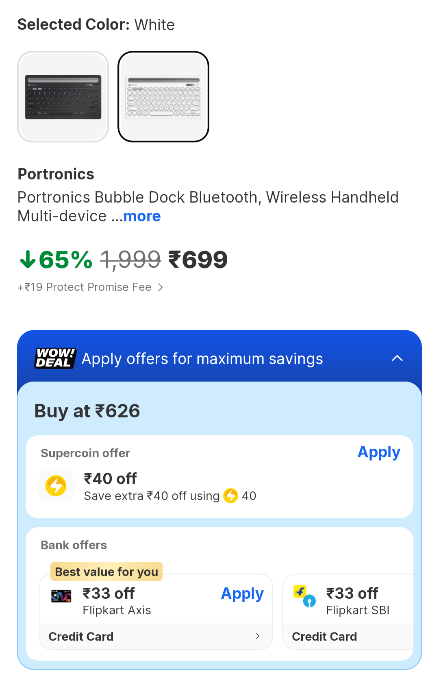This screenshot has height=685, width=439.
Task: Expand product description via 'more' link
Action: [x=142, y=216]
